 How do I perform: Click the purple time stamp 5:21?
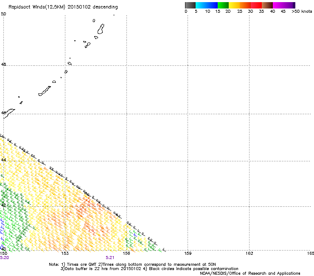pos(110,258)
